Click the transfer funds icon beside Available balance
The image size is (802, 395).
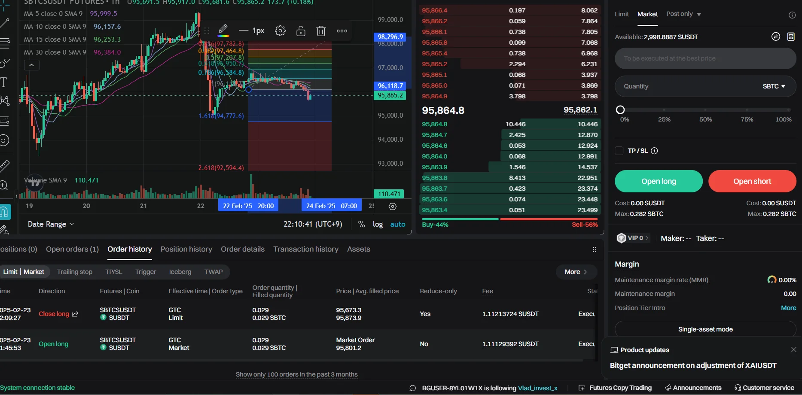pos(775,36)
